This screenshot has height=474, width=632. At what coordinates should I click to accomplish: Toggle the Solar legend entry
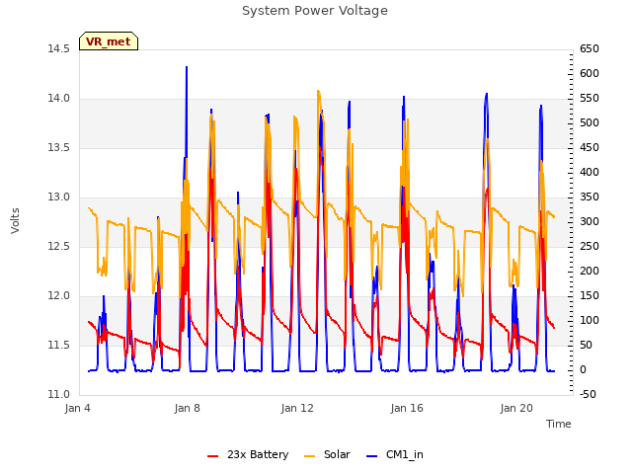(327, 454)
